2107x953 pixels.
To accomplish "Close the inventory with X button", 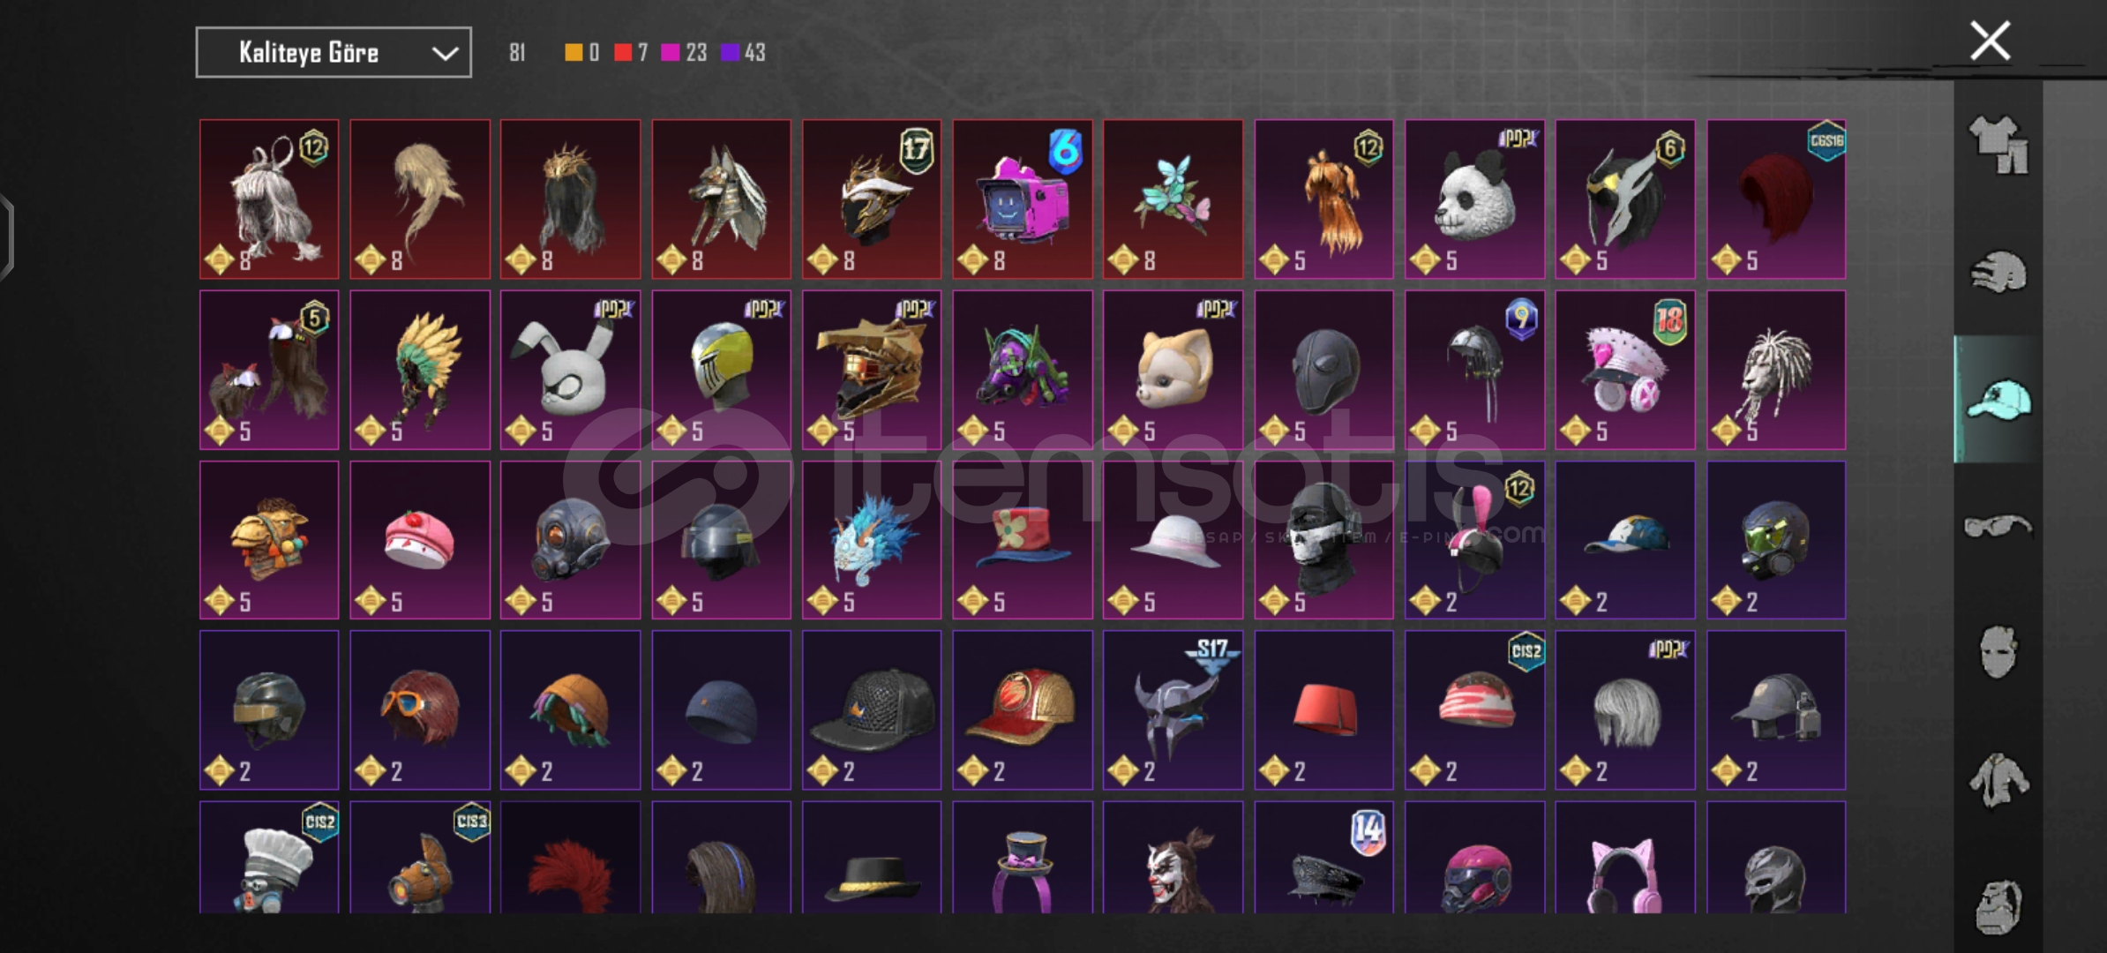I will coord(1991,41).
